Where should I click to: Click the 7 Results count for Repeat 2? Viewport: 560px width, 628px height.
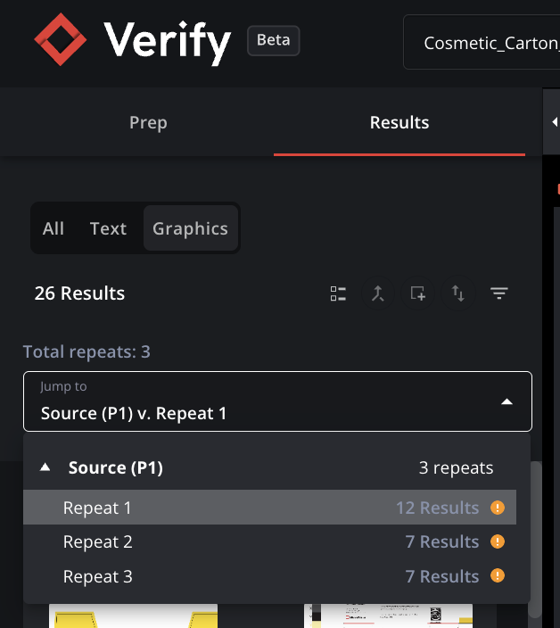(442, 541)
